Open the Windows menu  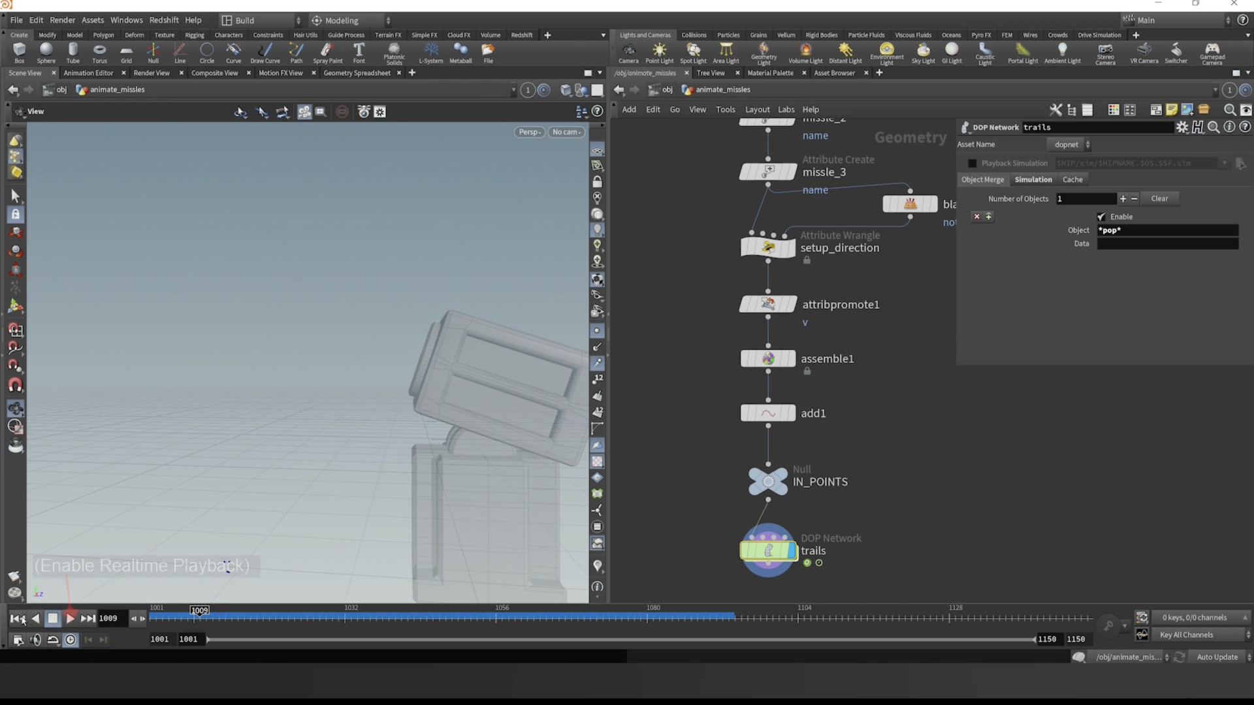coord(126,20)
